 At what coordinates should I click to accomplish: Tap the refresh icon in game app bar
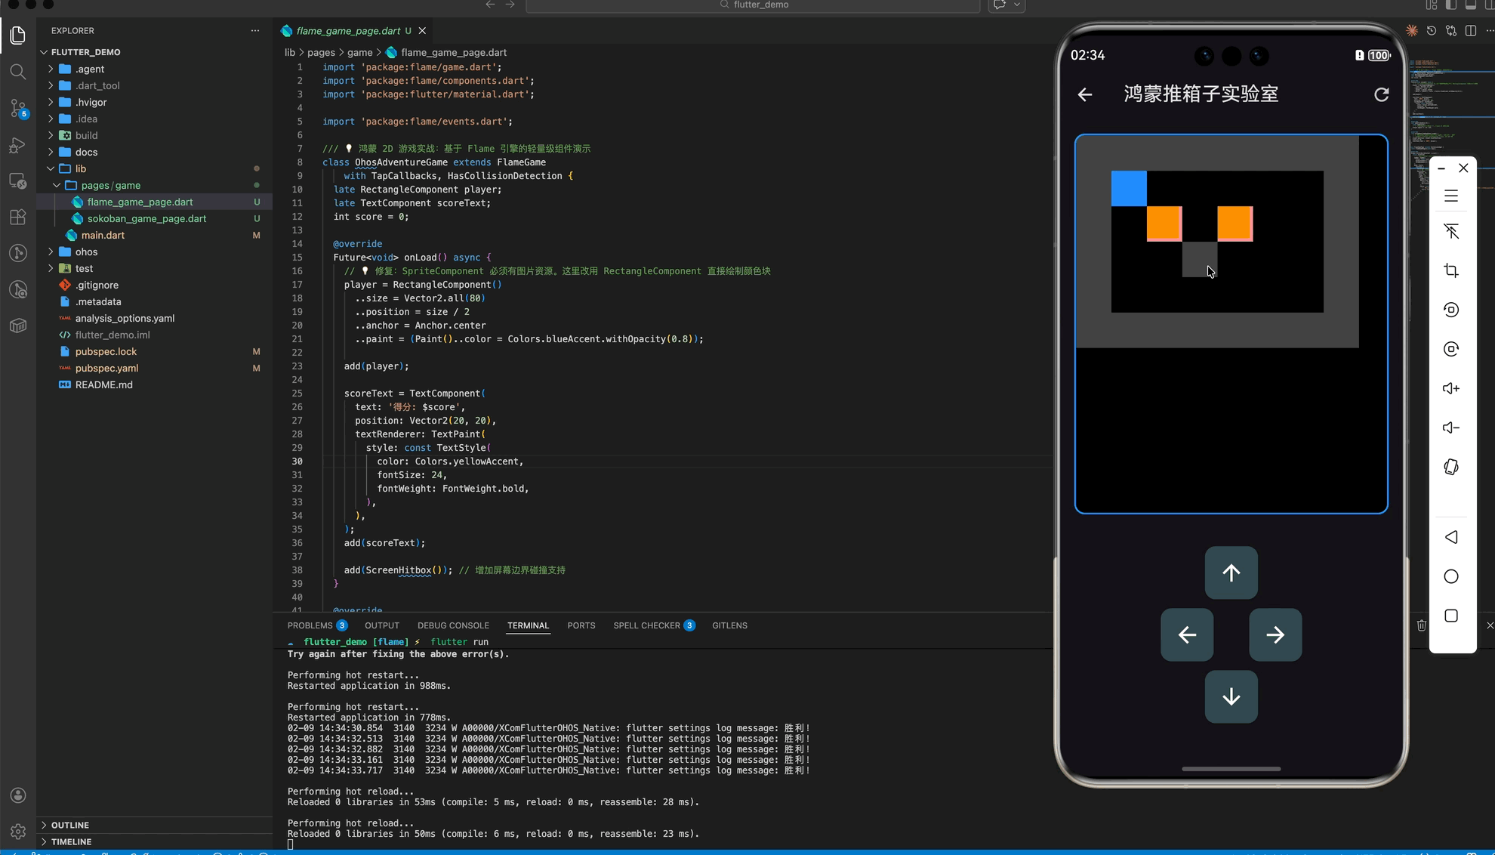point(1381,94)
